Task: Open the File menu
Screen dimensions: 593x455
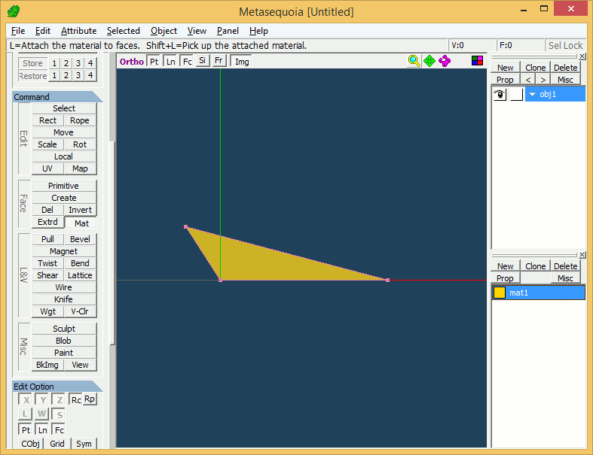Action: click(18, 31)
